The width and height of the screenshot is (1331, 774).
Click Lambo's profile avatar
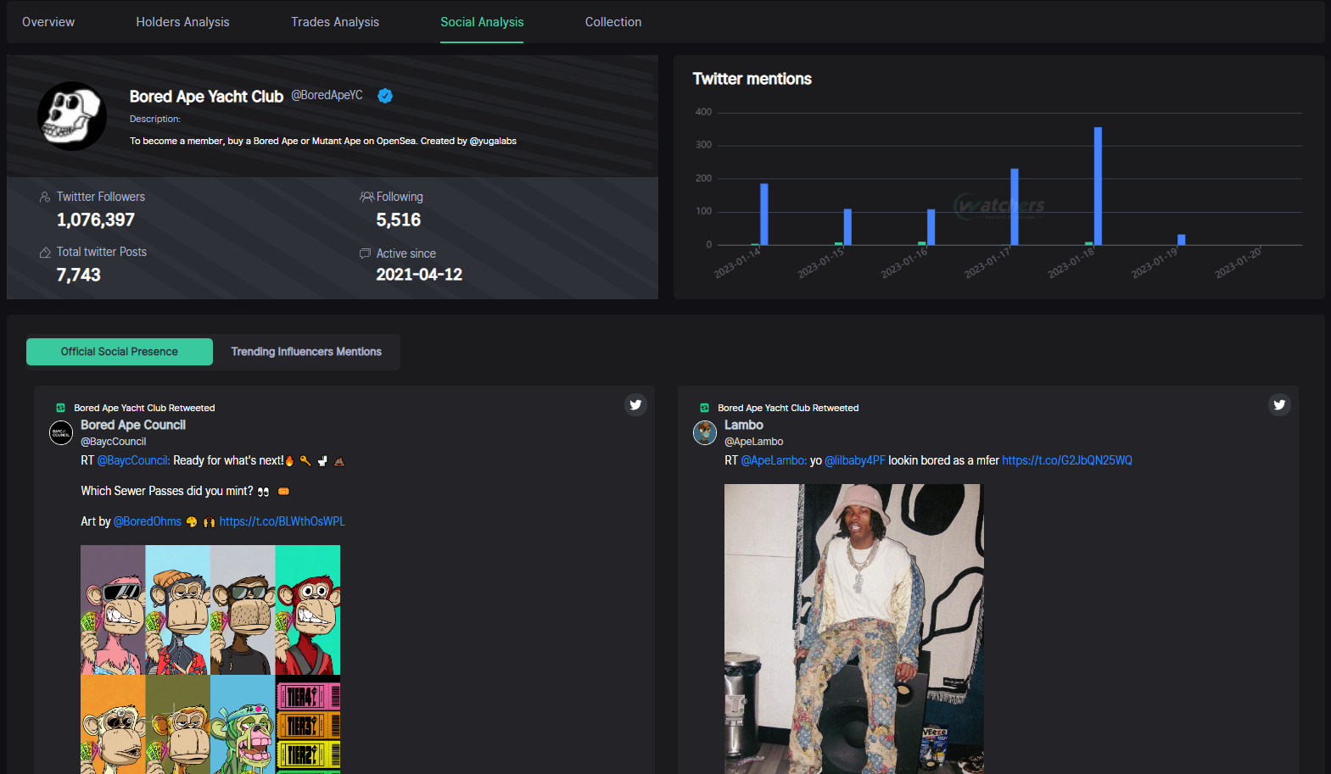[705, 432]
